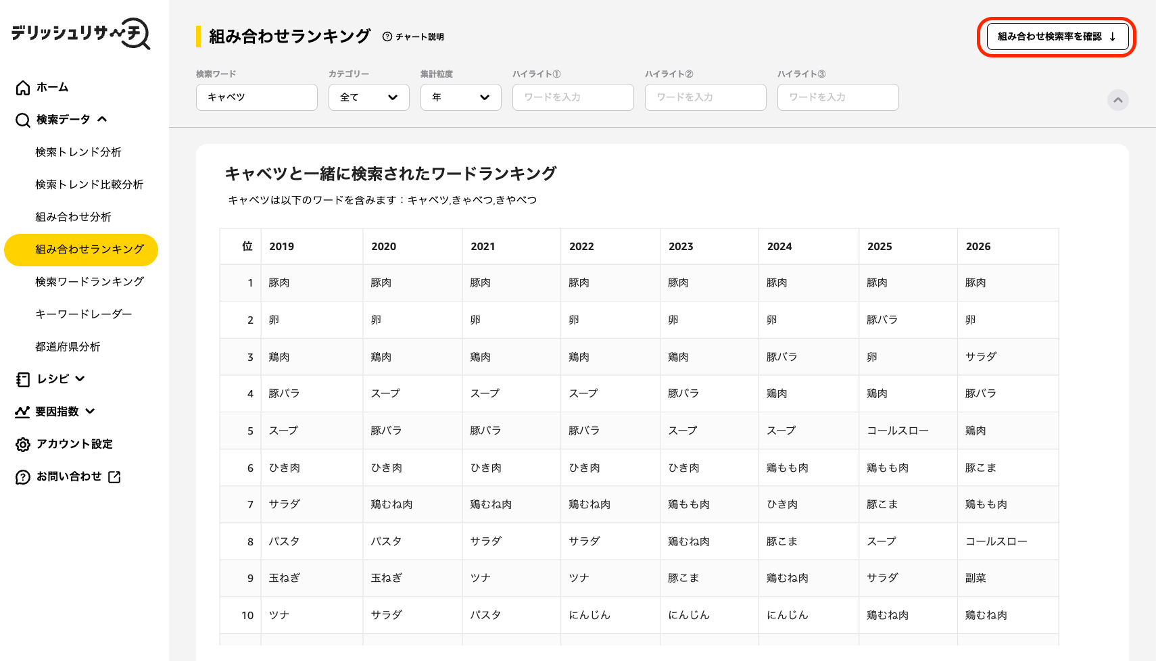Click the down arrow in 組み合わせ検索率を確認 button
Image resolution: width=1156 pixels, height=661 pixels.
(x=1112, y=36)
